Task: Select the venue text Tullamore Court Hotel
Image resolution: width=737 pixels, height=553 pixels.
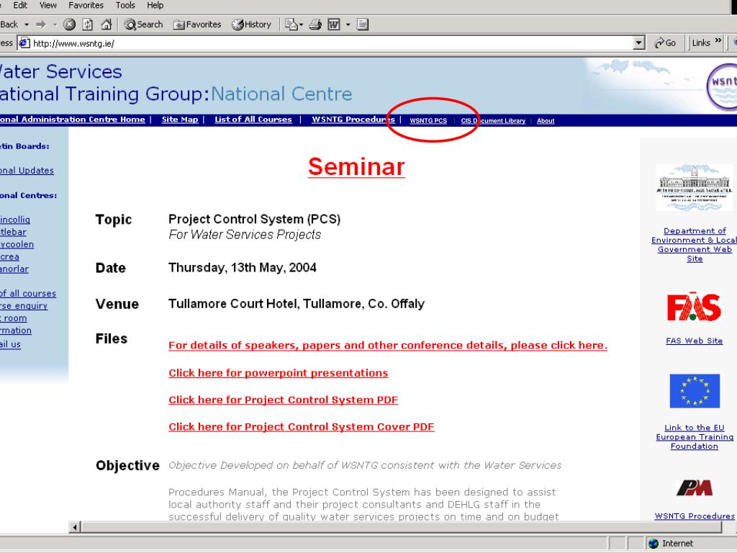Action: point(233,304)
